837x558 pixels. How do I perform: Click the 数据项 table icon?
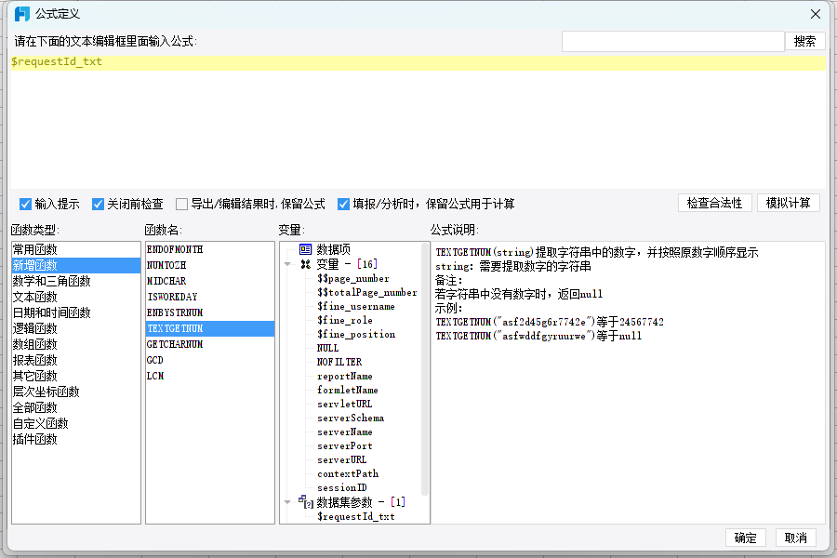[x=305, y=249]
